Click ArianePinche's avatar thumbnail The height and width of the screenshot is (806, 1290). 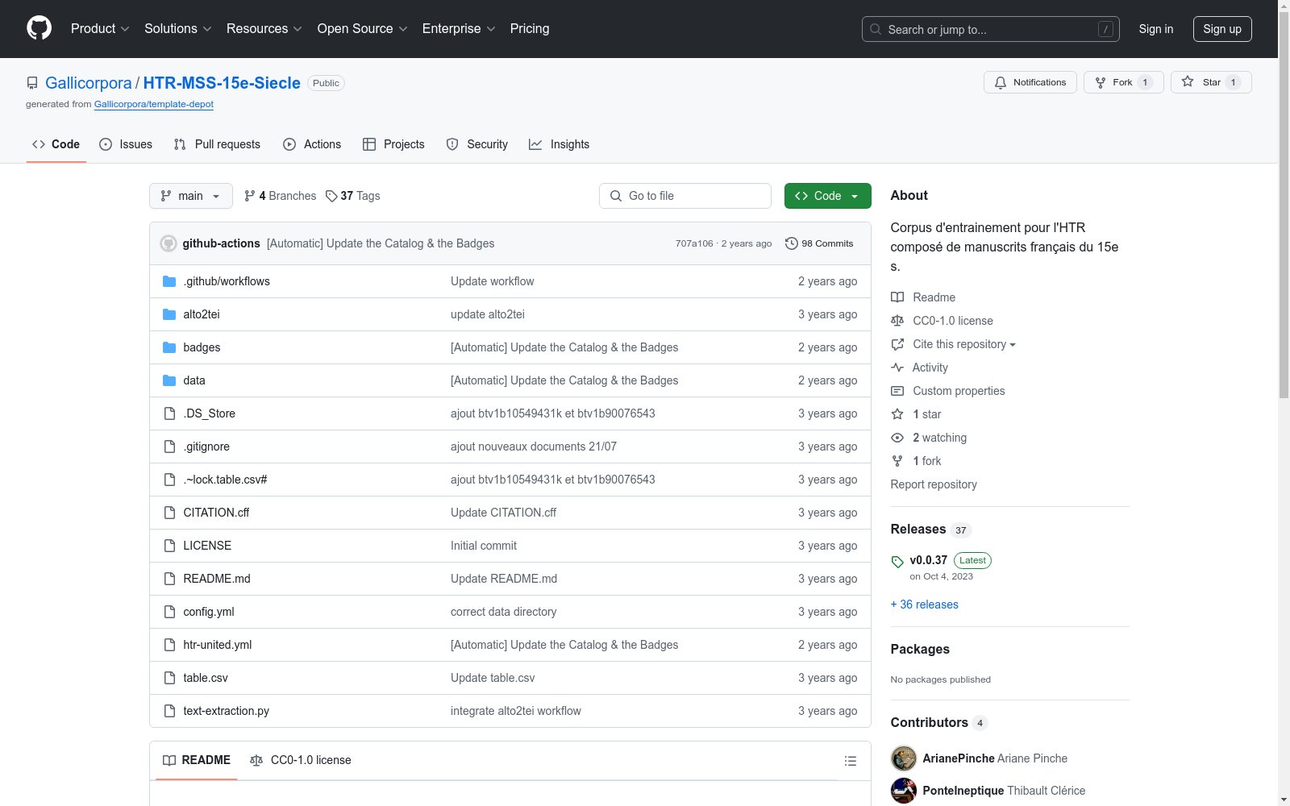904,758
